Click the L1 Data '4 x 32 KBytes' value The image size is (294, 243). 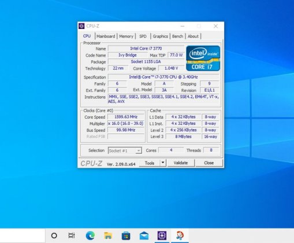pyautogui.click(x=183, y=117)
